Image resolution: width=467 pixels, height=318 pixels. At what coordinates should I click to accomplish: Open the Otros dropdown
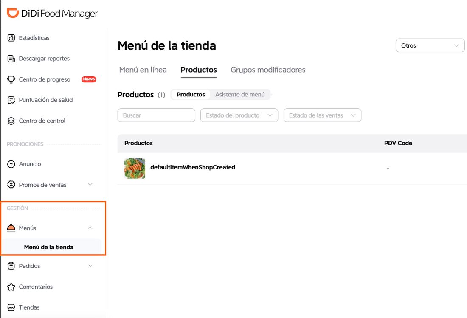pyautogui.click(x=430, y=45)
